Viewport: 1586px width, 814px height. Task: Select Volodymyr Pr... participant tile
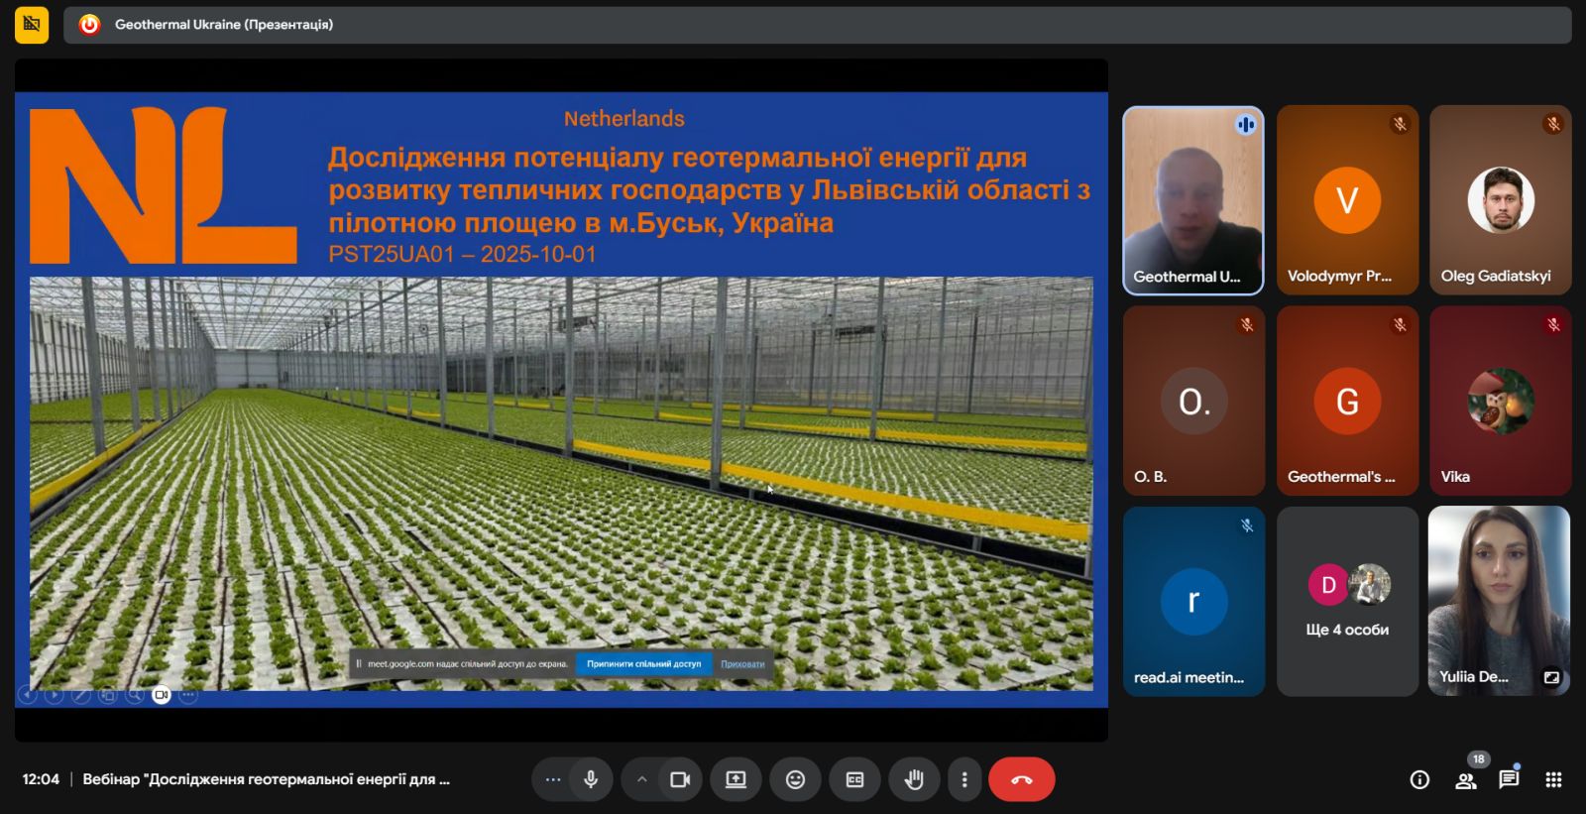click(x=1347, y=201)
